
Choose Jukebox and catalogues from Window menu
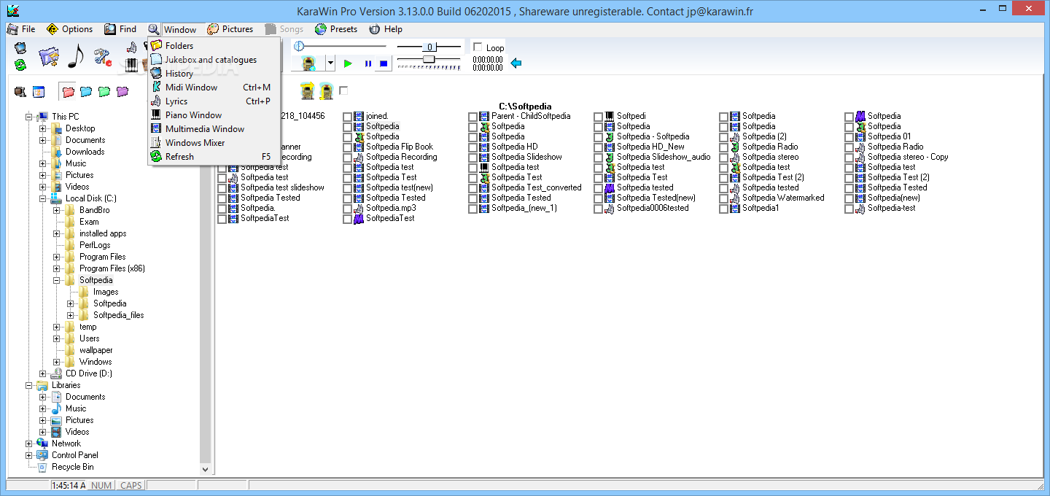pos(214,60)
